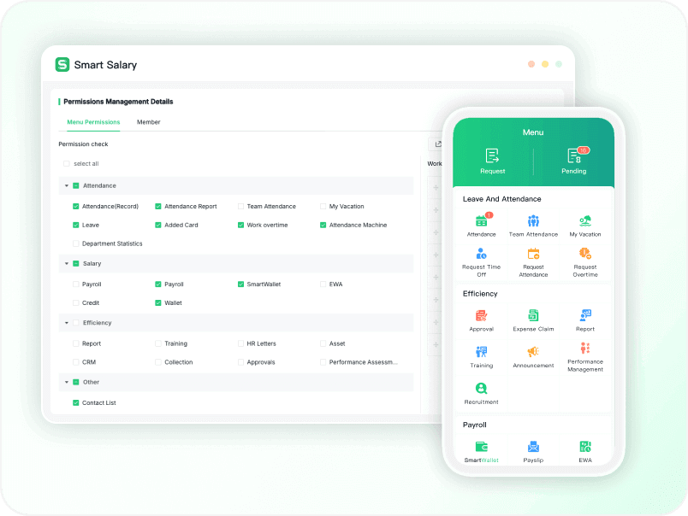Switch to the Menu Permissions tab
The width and height of the screenshot is (688, 516).
click(93, 122)
